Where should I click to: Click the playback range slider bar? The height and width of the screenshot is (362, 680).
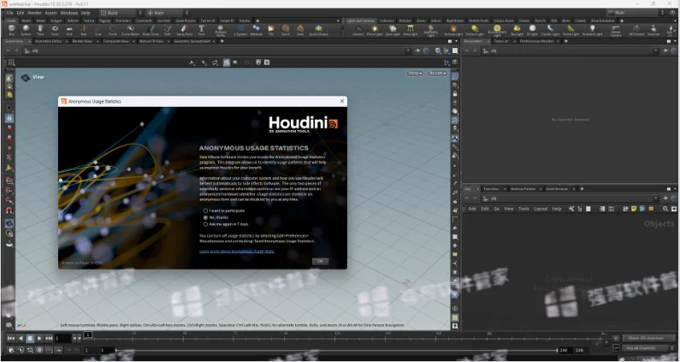[x=336, y=350]
